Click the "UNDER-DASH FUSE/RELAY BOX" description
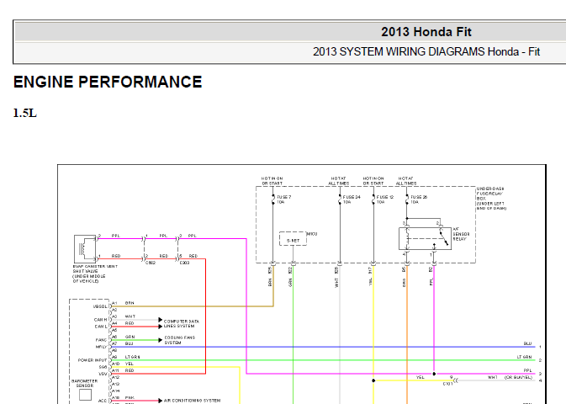The height and width of the screenshot is (404, 566). (x=491, y=199)
